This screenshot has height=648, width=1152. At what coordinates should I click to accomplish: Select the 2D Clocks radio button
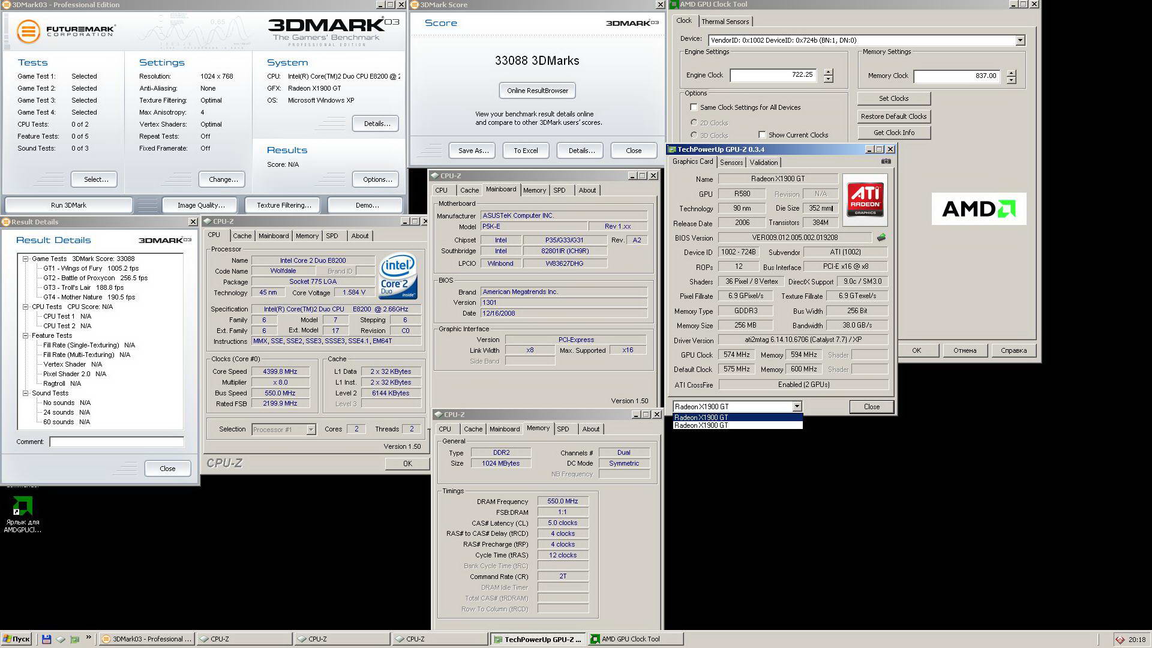tap(694, 122)
